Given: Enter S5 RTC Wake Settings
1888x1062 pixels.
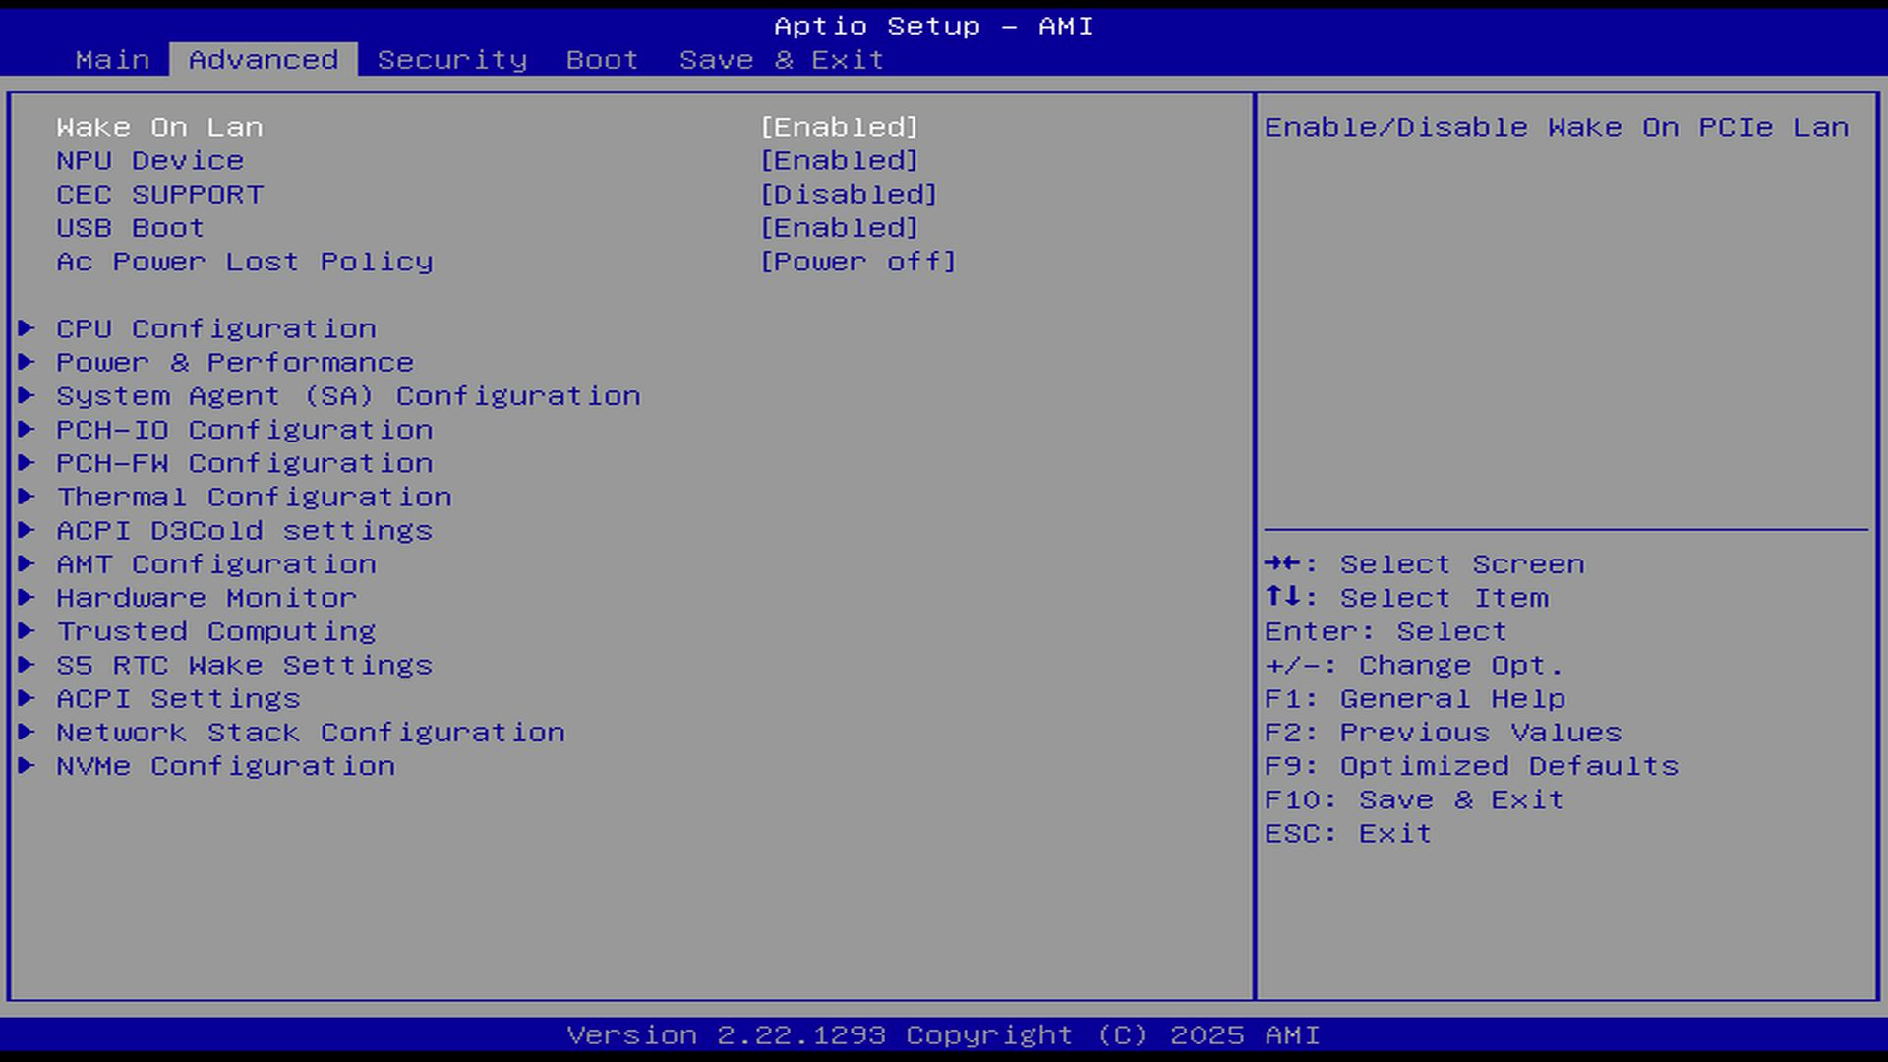Looking at the screenshot, I should tap(244, 665).
